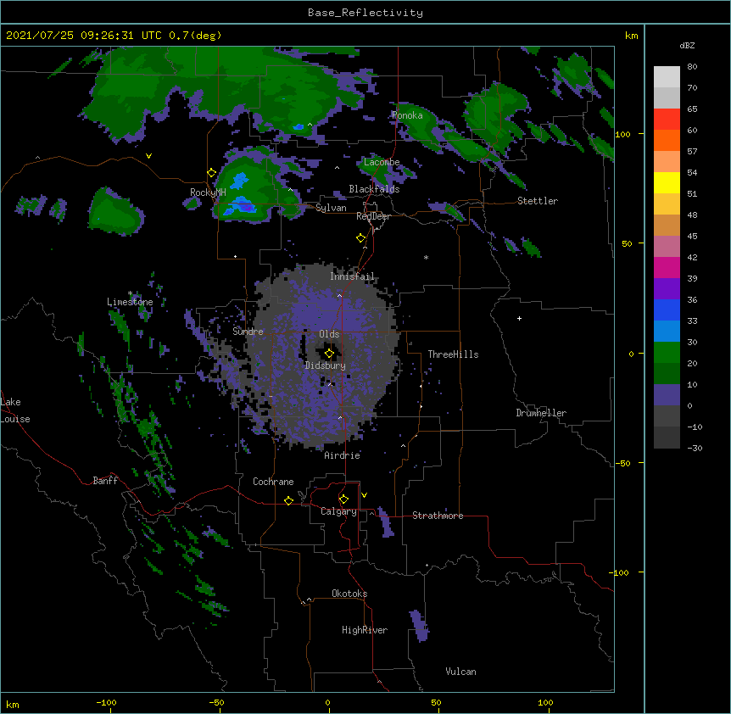The height and width of the screenshot is (714, 731).
Task: Click the Airdrie city label
Action: click(343, 455)
